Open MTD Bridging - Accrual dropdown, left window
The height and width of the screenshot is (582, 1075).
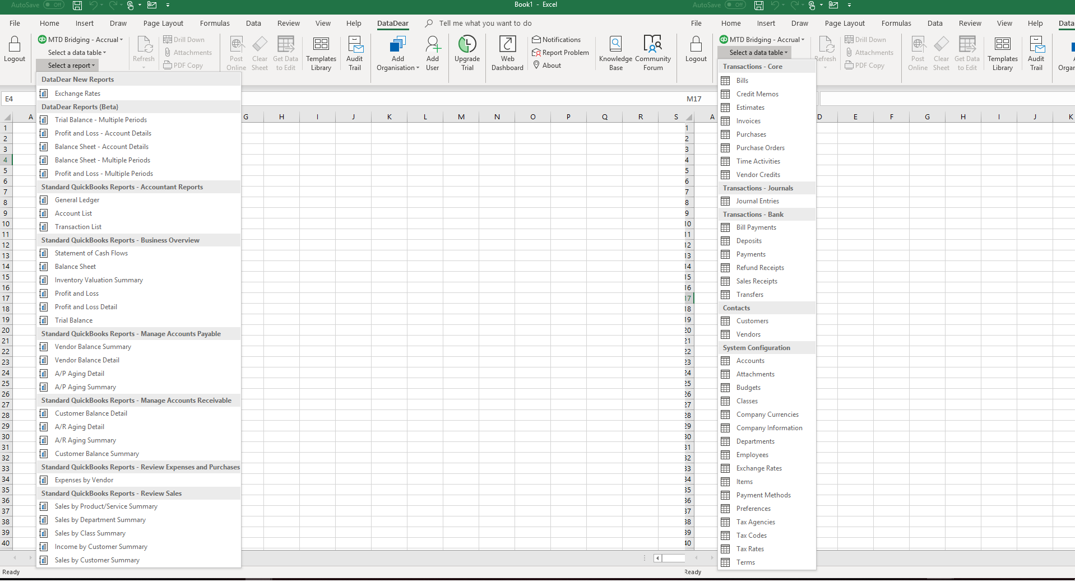[80, 40]
